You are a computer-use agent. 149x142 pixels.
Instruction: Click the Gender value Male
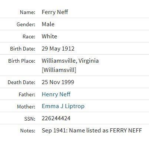[x=48, y=24]
